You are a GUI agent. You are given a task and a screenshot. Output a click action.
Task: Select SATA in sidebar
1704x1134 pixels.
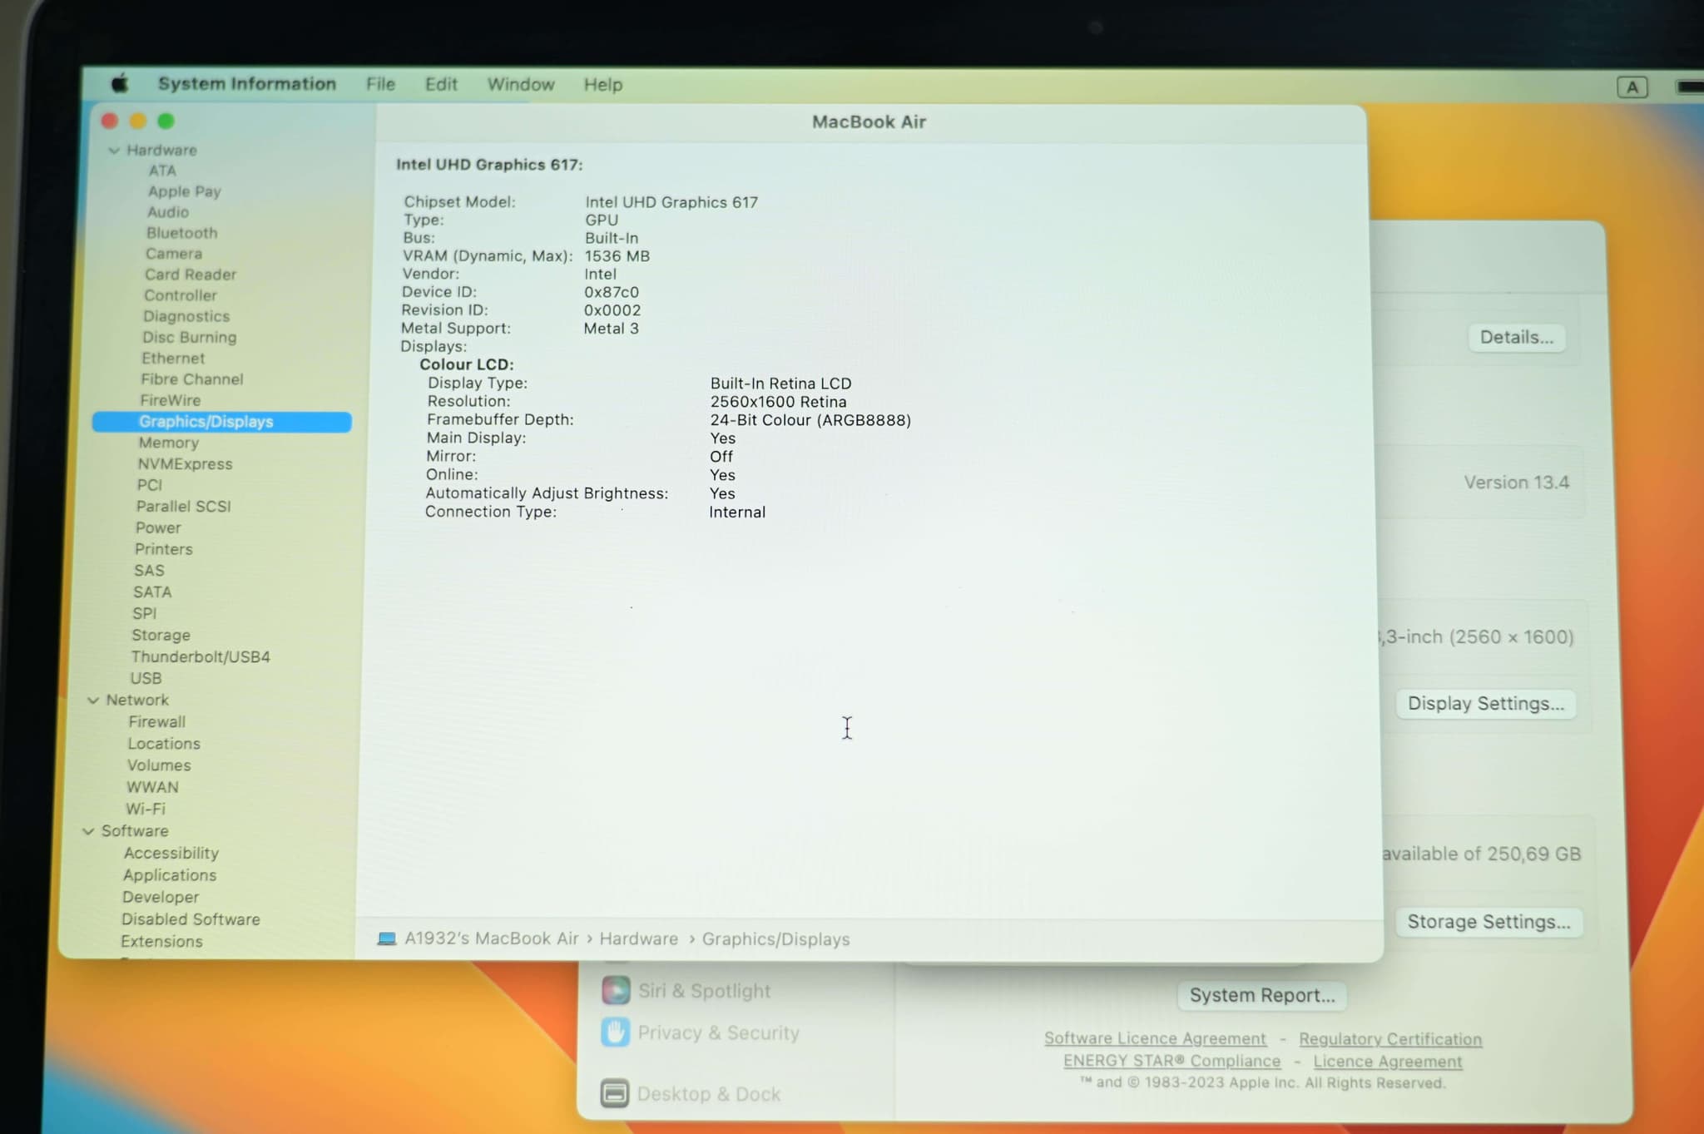(151, 592)
